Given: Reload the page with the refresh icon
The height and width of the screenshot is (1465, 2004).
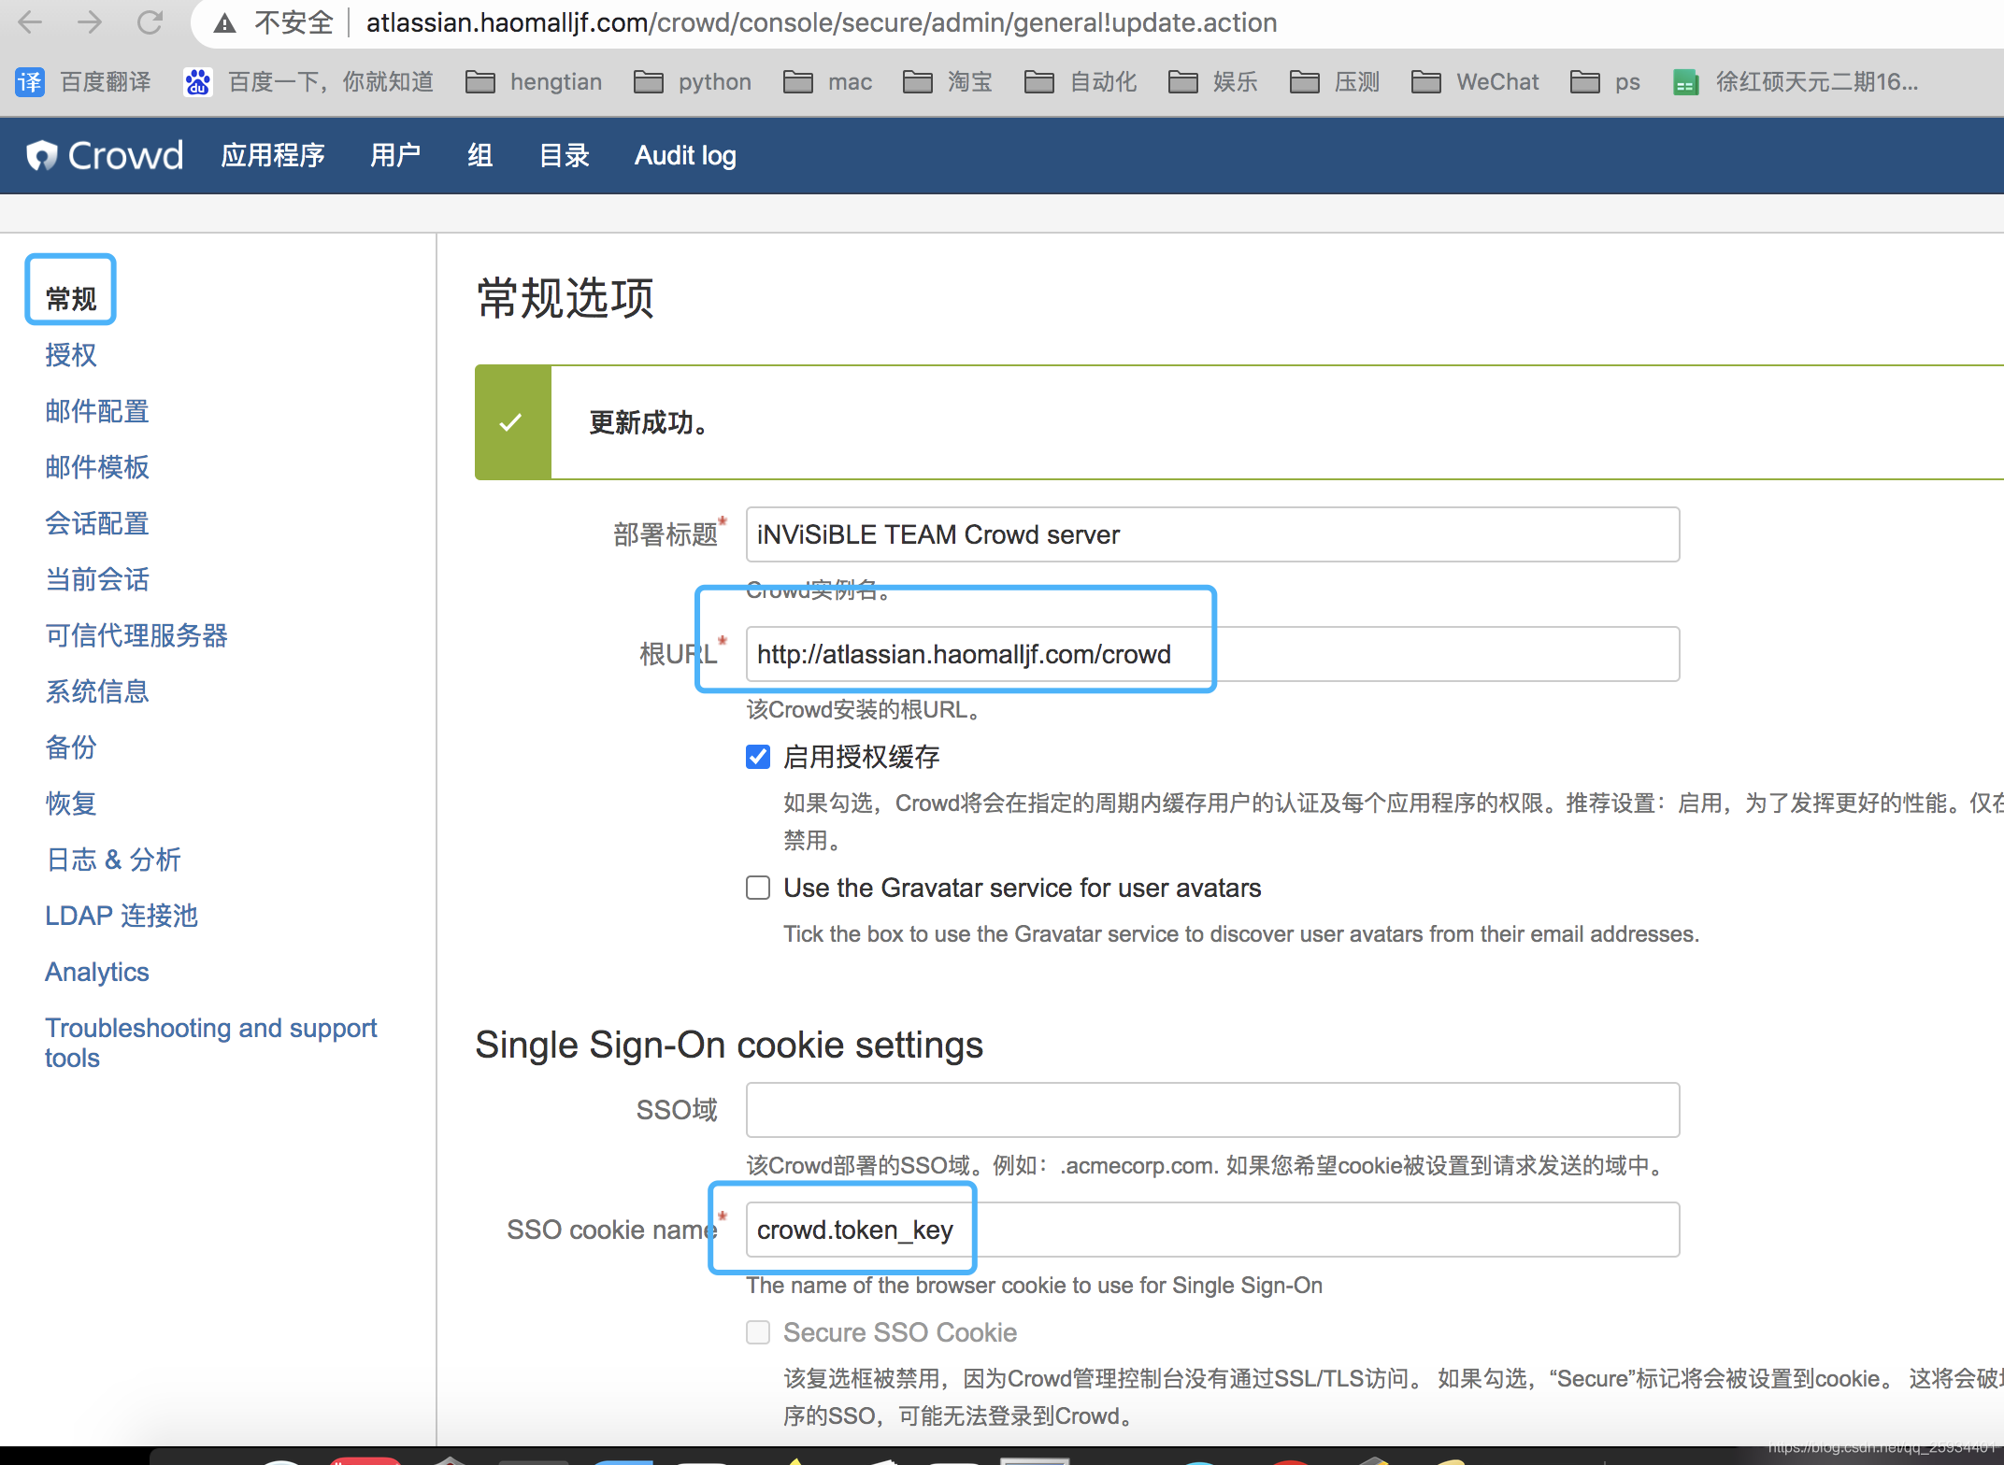Looking at the screenshot, I should click(x=150, y=21).
